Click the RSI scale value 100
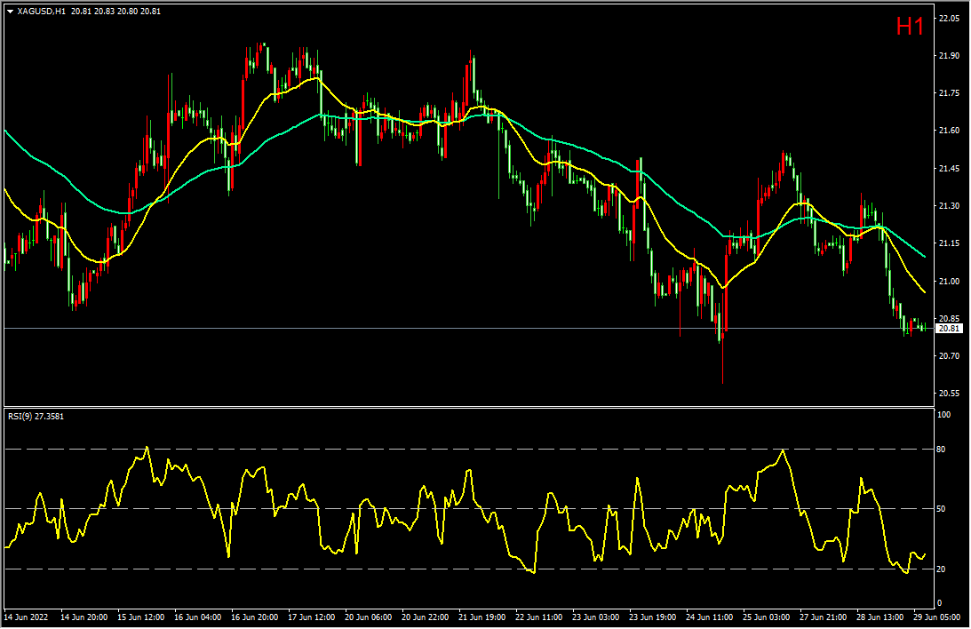Screen dimensions: 971x629 point(943,415)
